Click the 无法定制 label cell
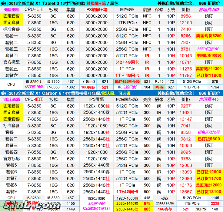This screenshot has width=223, height=212. pos(11,9)
